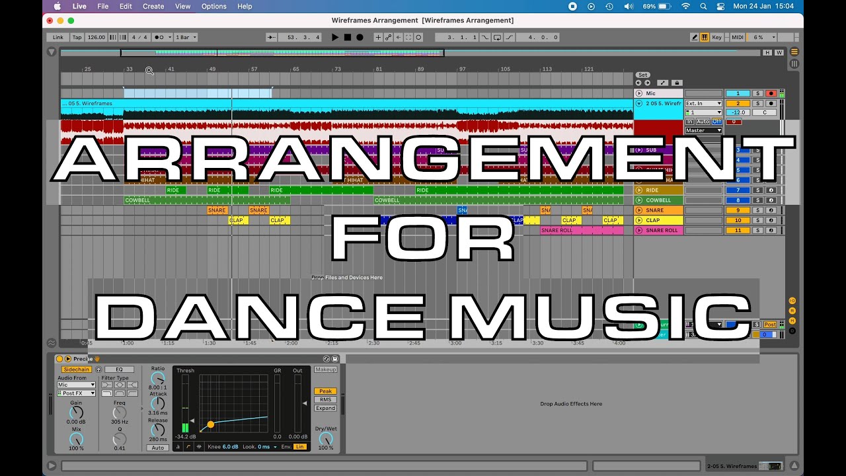Click the Tap tempo button
This screenshot has width=846, height=476.
[x=77, y=38]
